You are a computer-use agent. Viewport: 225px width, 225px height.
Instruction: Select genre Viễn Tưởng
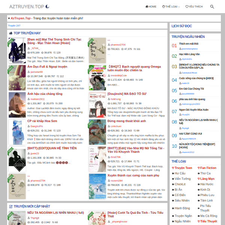(x=183, y=179)
